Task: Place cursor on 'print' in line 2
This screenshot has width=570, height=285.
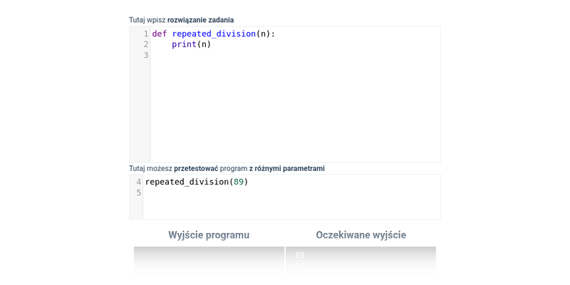Action: pyautogui.click(x=184, y=44)
